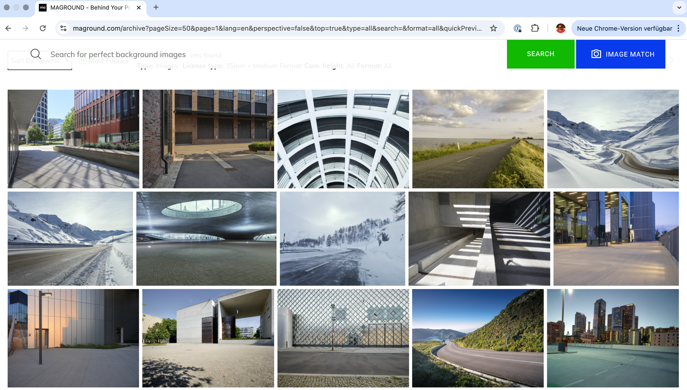Click Neue Chrome-Version verfügbar button
This screenshot has height=390, width=687.
[624, 28]
